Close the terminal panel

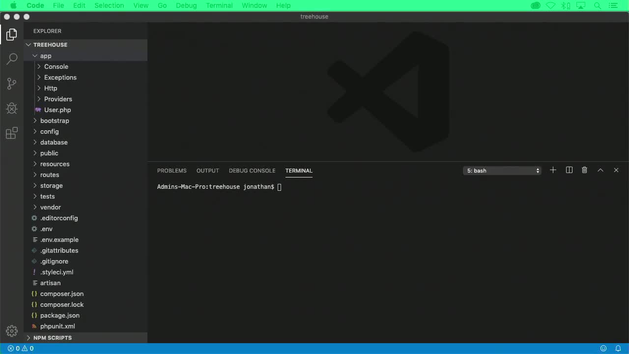click(616, 170)
